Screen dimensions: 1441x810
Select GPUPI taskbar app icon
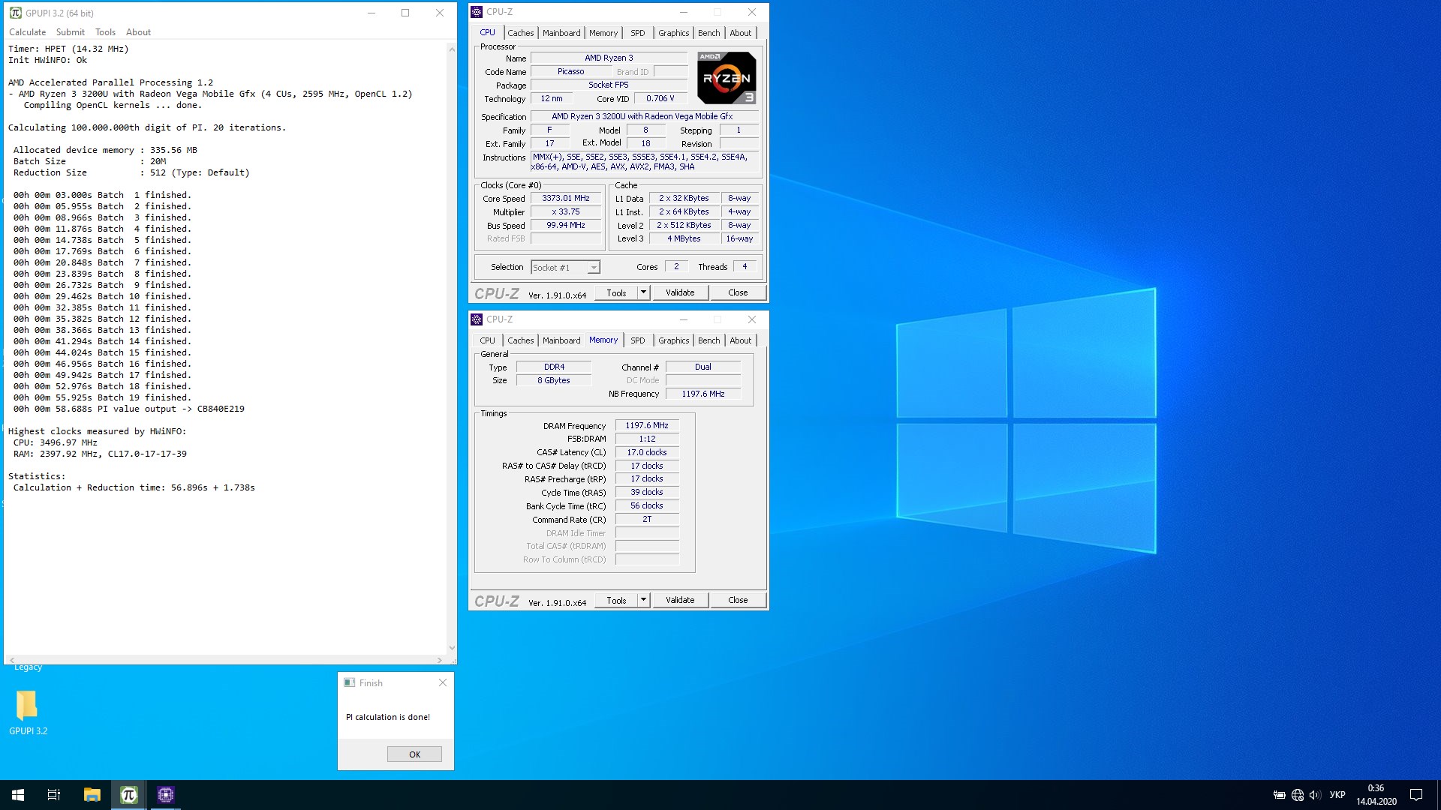coord(128,795)
